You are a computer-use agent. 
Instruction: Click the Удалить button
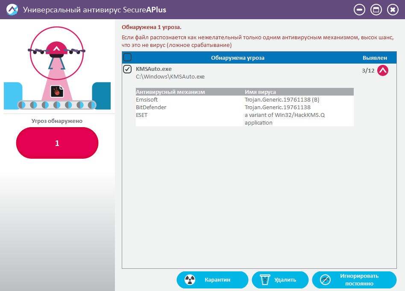(x=280, y=279)
